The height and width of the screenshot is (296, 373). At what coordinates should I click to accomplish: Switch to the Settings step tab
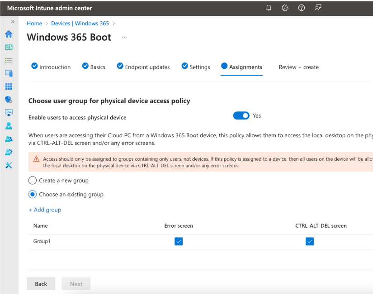pos(196,67)
